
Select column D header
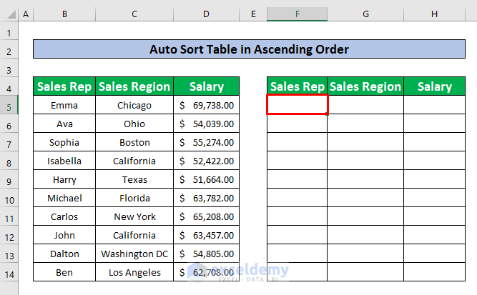click(x=206, y=14)
